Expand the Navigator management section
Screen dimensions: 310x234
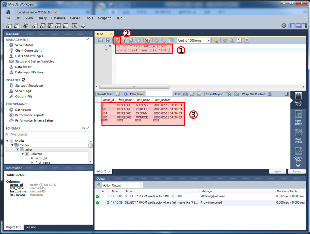pyautogui.click(x=88, y=39)
